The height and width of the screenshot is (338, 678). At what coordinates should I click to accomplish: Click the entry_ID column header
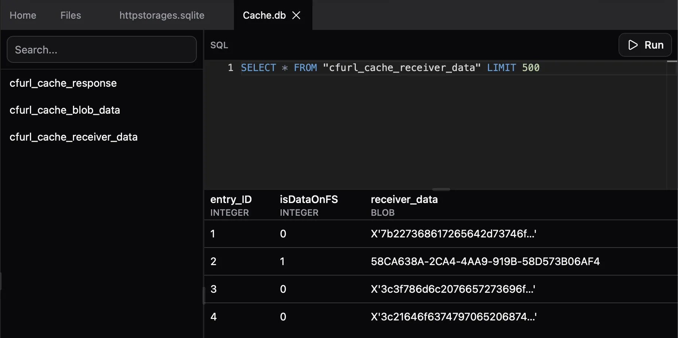click(230, 199)
